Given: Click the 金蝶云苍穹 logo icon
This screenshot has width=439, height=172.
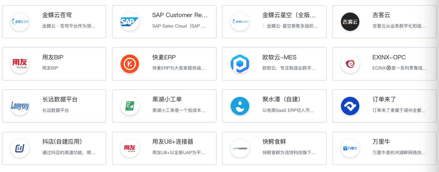Looking at the screenshot, I should click(20, 22).
